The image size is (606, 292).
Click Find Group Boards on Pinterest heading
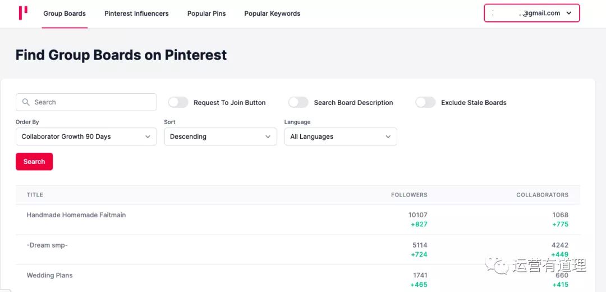click(x=121, y=55)
